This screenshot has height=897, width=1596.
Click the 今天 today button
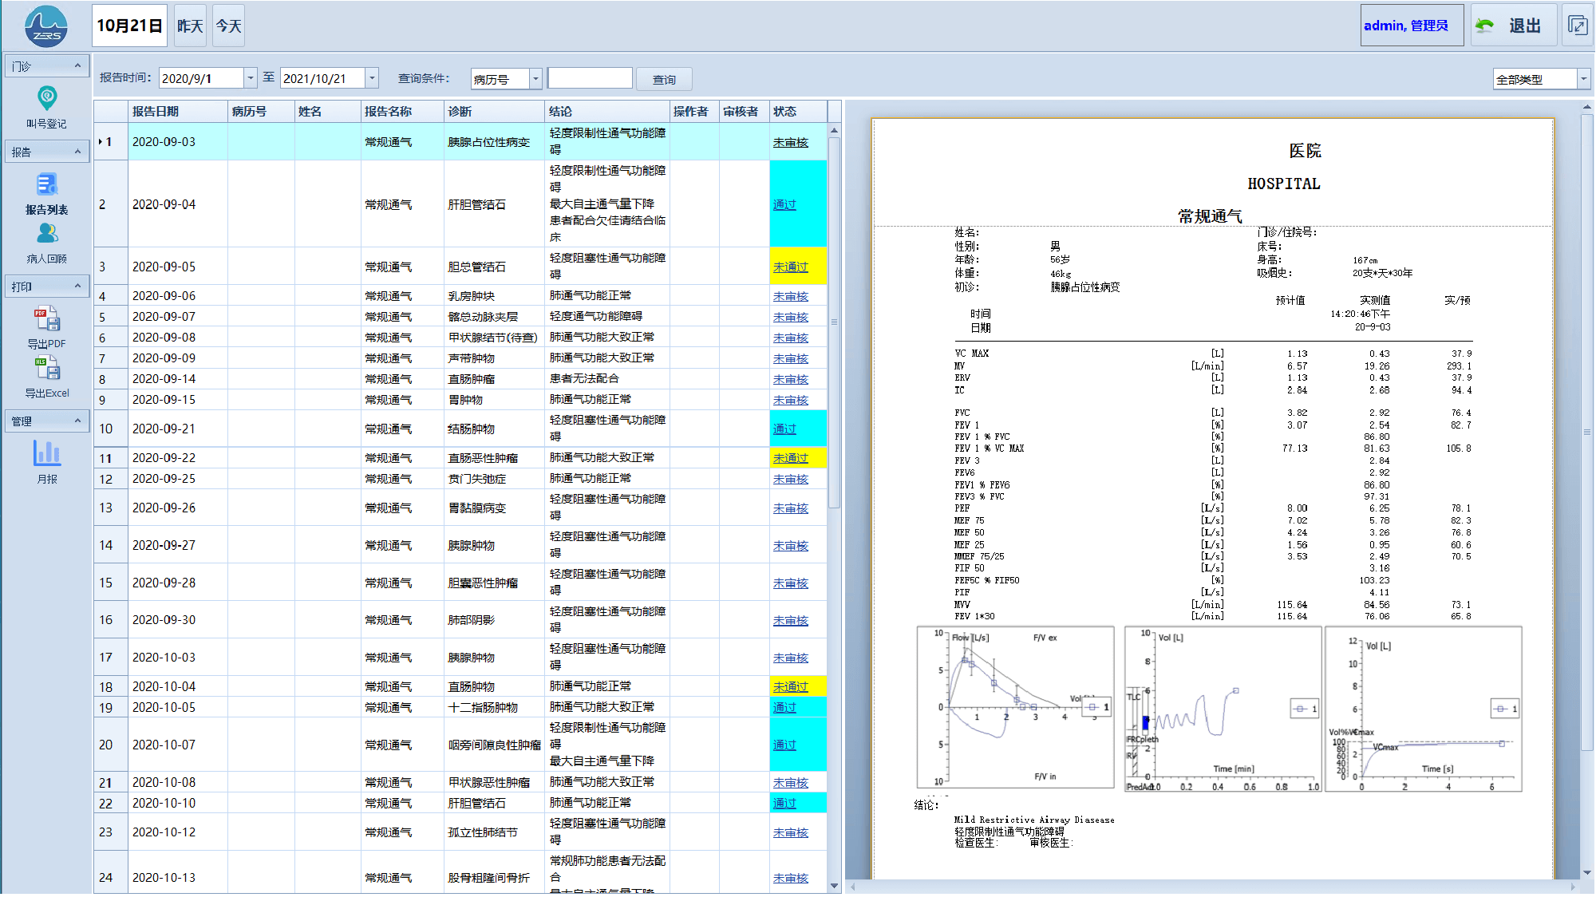(x=228, y=26)
